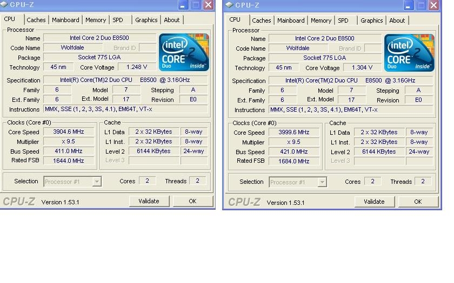Click Ext. Model value 17 in right window
Image resolution: width=454 pixels, height=283 pixels.
pyautogui.click(x=351, y=100)
